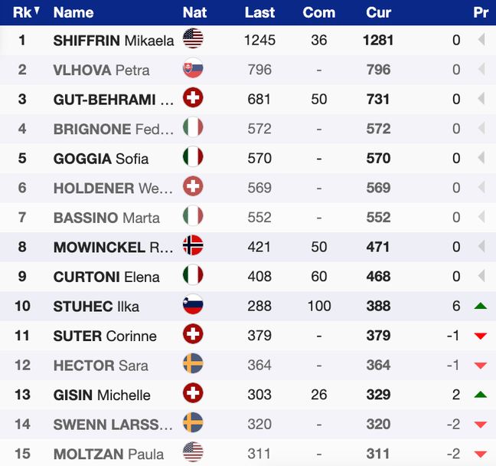Click the Slovenia flag beside Stuhec

(193, 305)
